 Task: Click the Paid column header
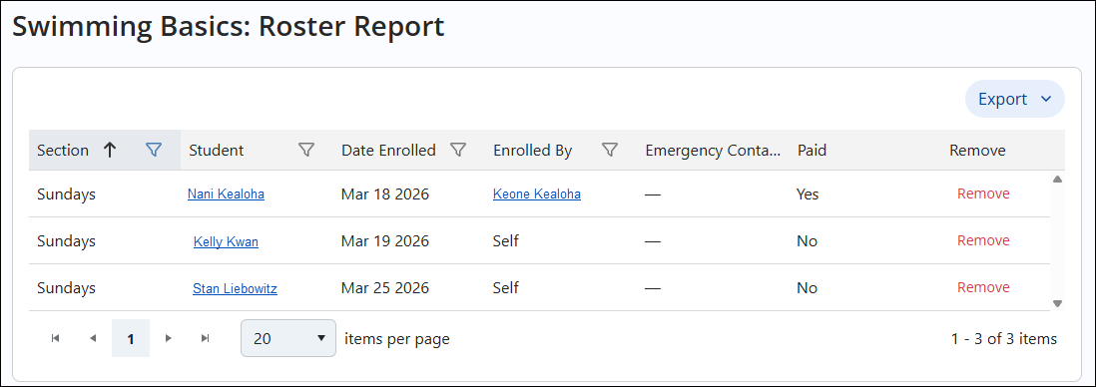point(813,151)
